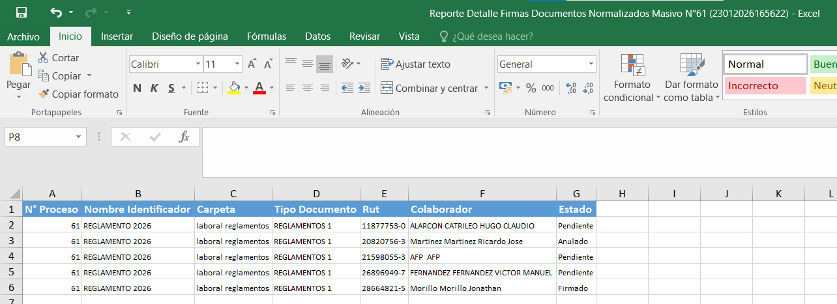Open the Name Box dropdown arrow
837x304 pixels.
pyautogui.click(x=79, y=137)
